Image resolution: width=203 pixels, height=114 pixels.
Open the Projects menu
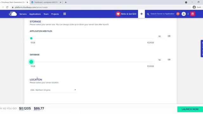tap(55, 14)
